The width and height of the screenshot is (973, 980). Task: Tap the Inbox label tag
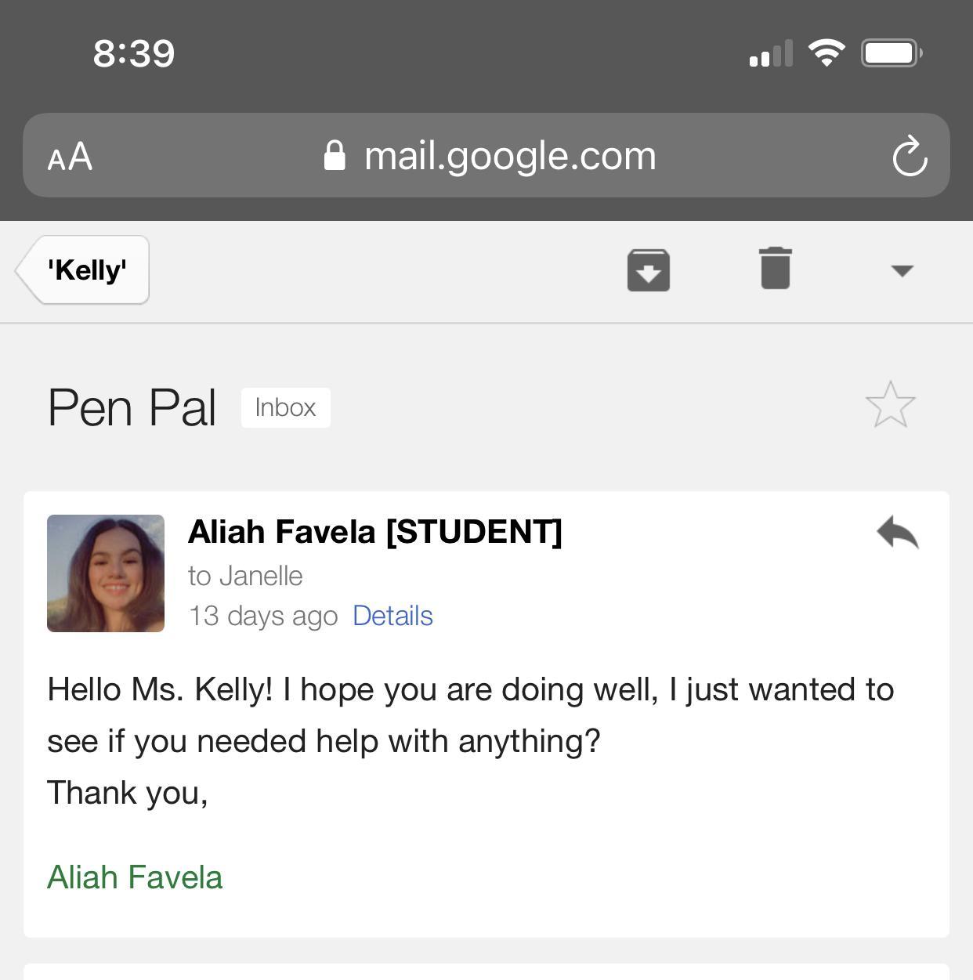(x=285, y=407)
